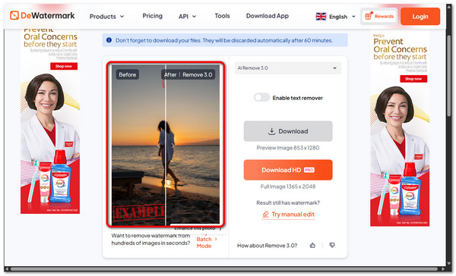Expand the API menu
Viewport: 456px width, 276px height.
tap(187, 17)
